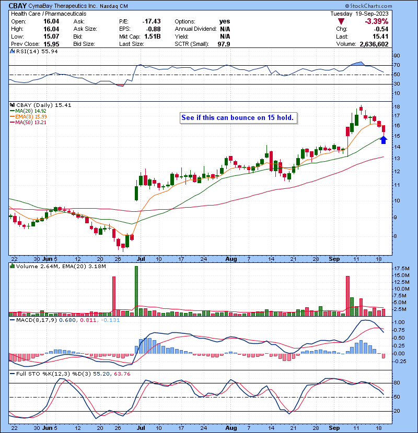The image size is (418, 433).
Task: Click the CBAY ticker symbol in the title
Action: point(18,6)
